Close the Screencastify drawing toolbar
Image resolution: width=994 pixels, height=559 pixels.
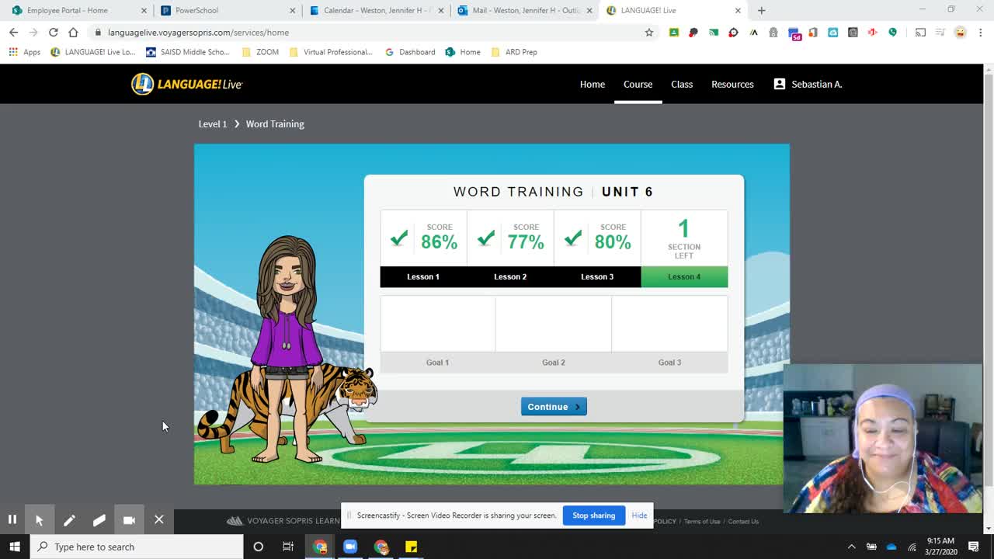158,520
